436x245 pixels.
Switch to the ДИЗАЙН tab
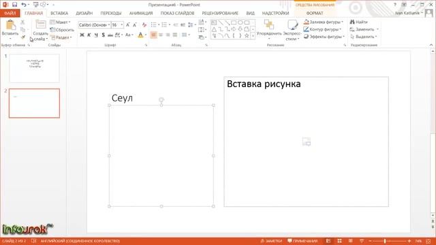click(84, 13)
